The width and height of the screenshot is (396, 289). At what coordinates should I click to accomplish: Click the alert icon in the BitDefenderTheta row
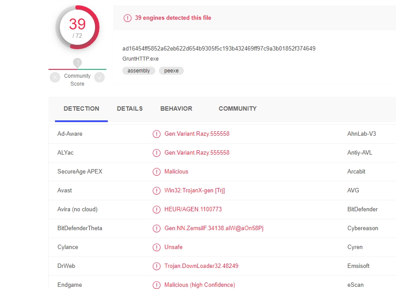[x=156, y=228]
